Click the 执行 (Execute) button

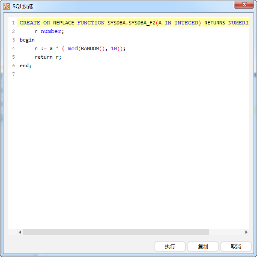(x=170, y=246)
